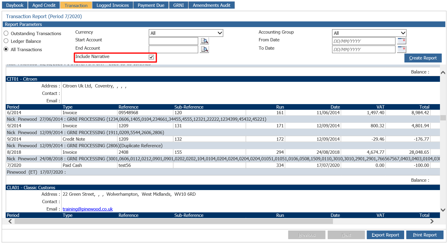Select the Outstanding Transactions radio button
The width and height of the screenshot is (448, 243).
click(x=5, y=33)
